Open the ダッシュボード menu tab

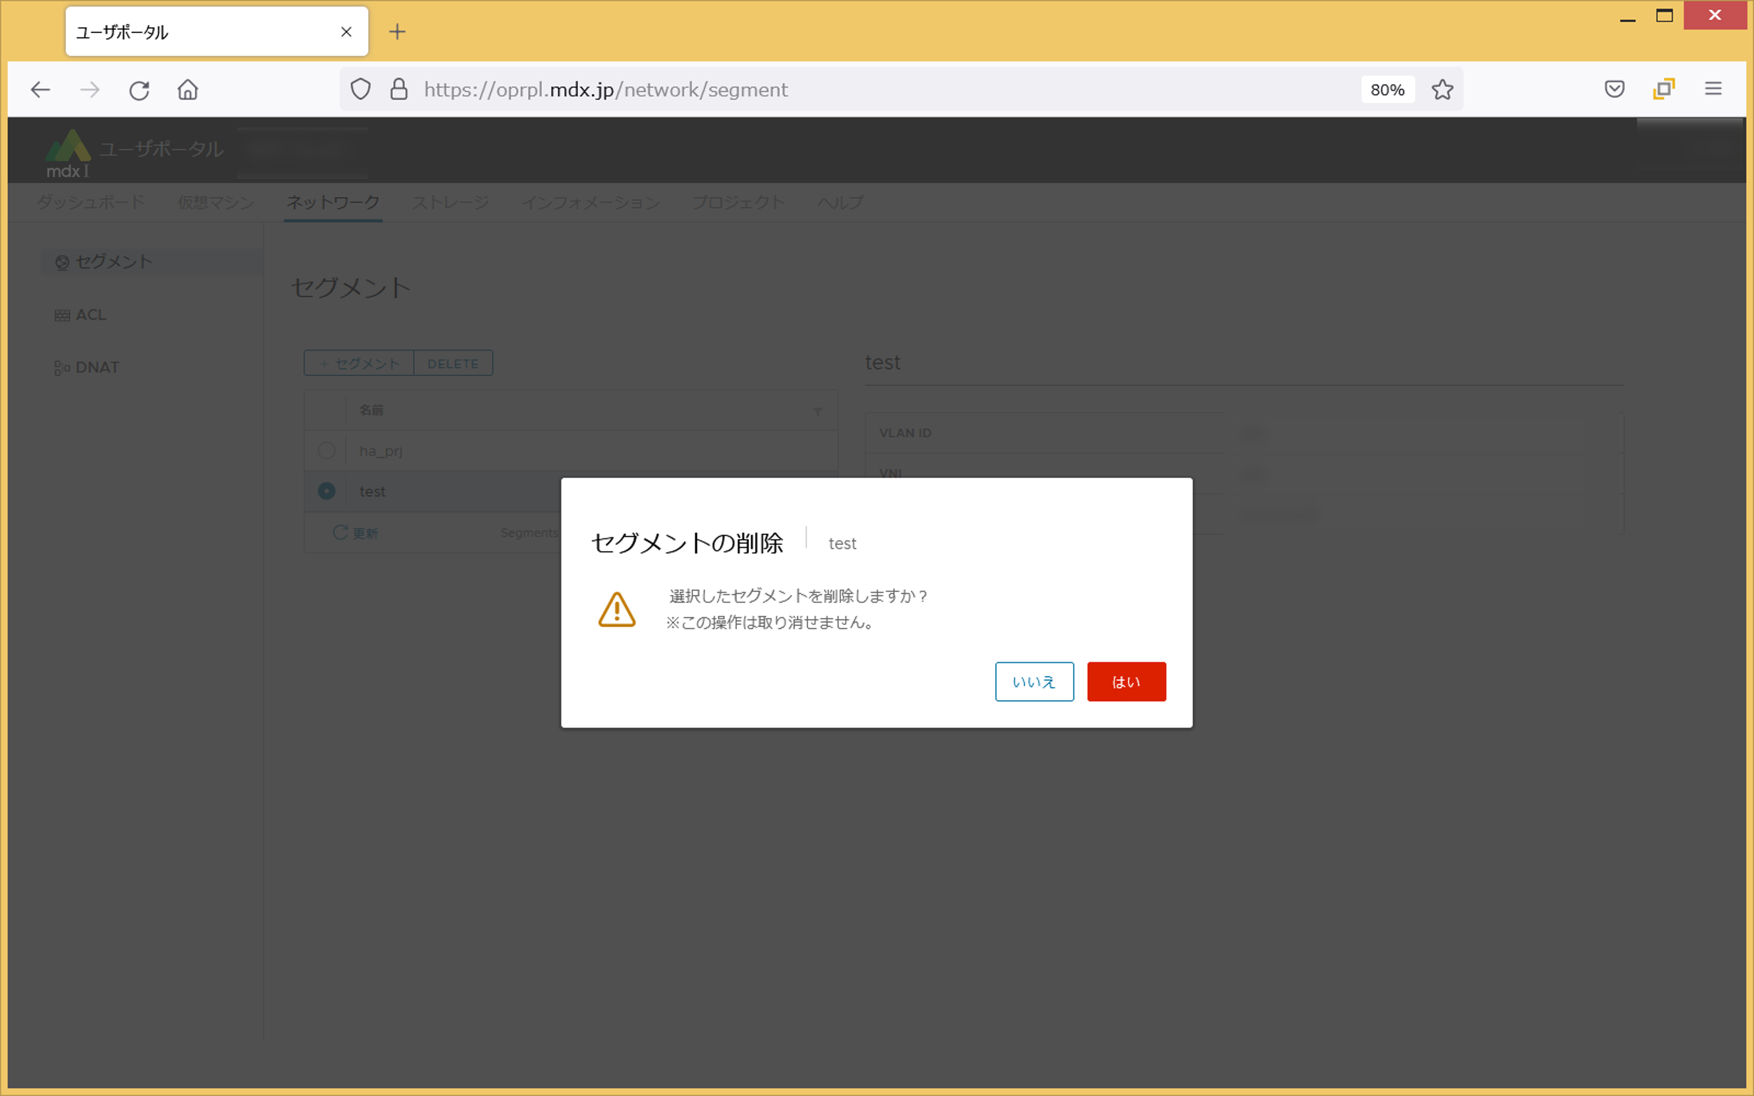point(91,202)
